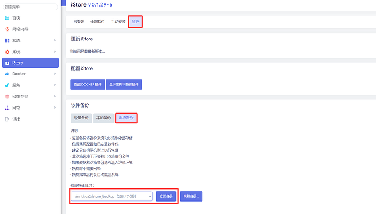Screen dimensions: 376x214
Task: Click the 恢复时不需要网络 note line
Action: pyautogui.click(x=86, y=168)
